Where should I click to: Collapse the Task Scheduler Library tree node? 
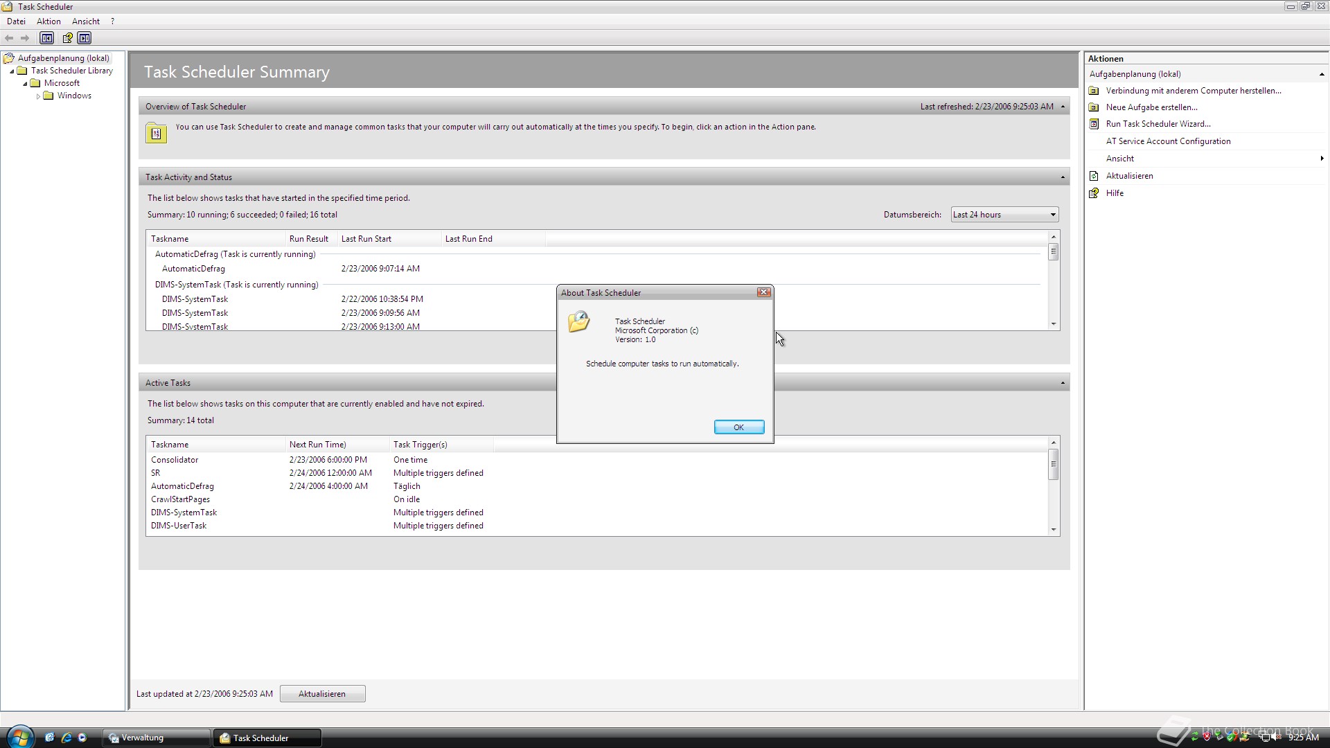[12, 71]
